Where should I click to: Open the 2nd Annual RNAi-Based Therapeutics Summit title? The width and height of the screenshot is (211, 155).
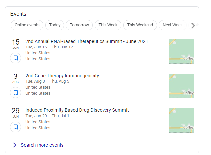tap(87, 41)
